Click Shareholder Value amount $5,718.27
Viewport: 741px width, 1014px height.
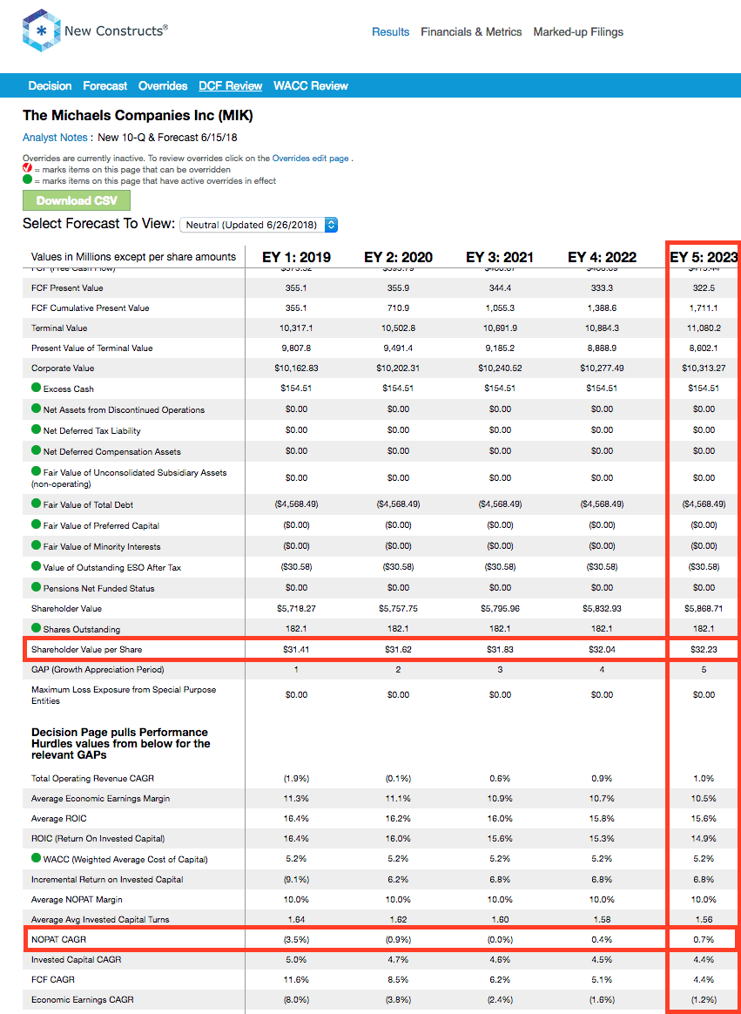click(296, 609)
